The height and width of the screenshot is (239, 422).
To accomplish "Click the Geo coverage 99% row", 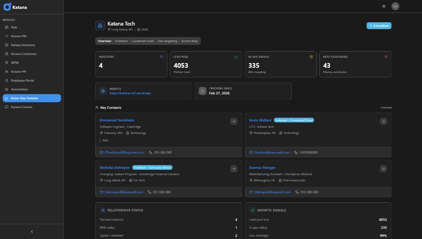I will pyautogui.click(x=318, y=236).
